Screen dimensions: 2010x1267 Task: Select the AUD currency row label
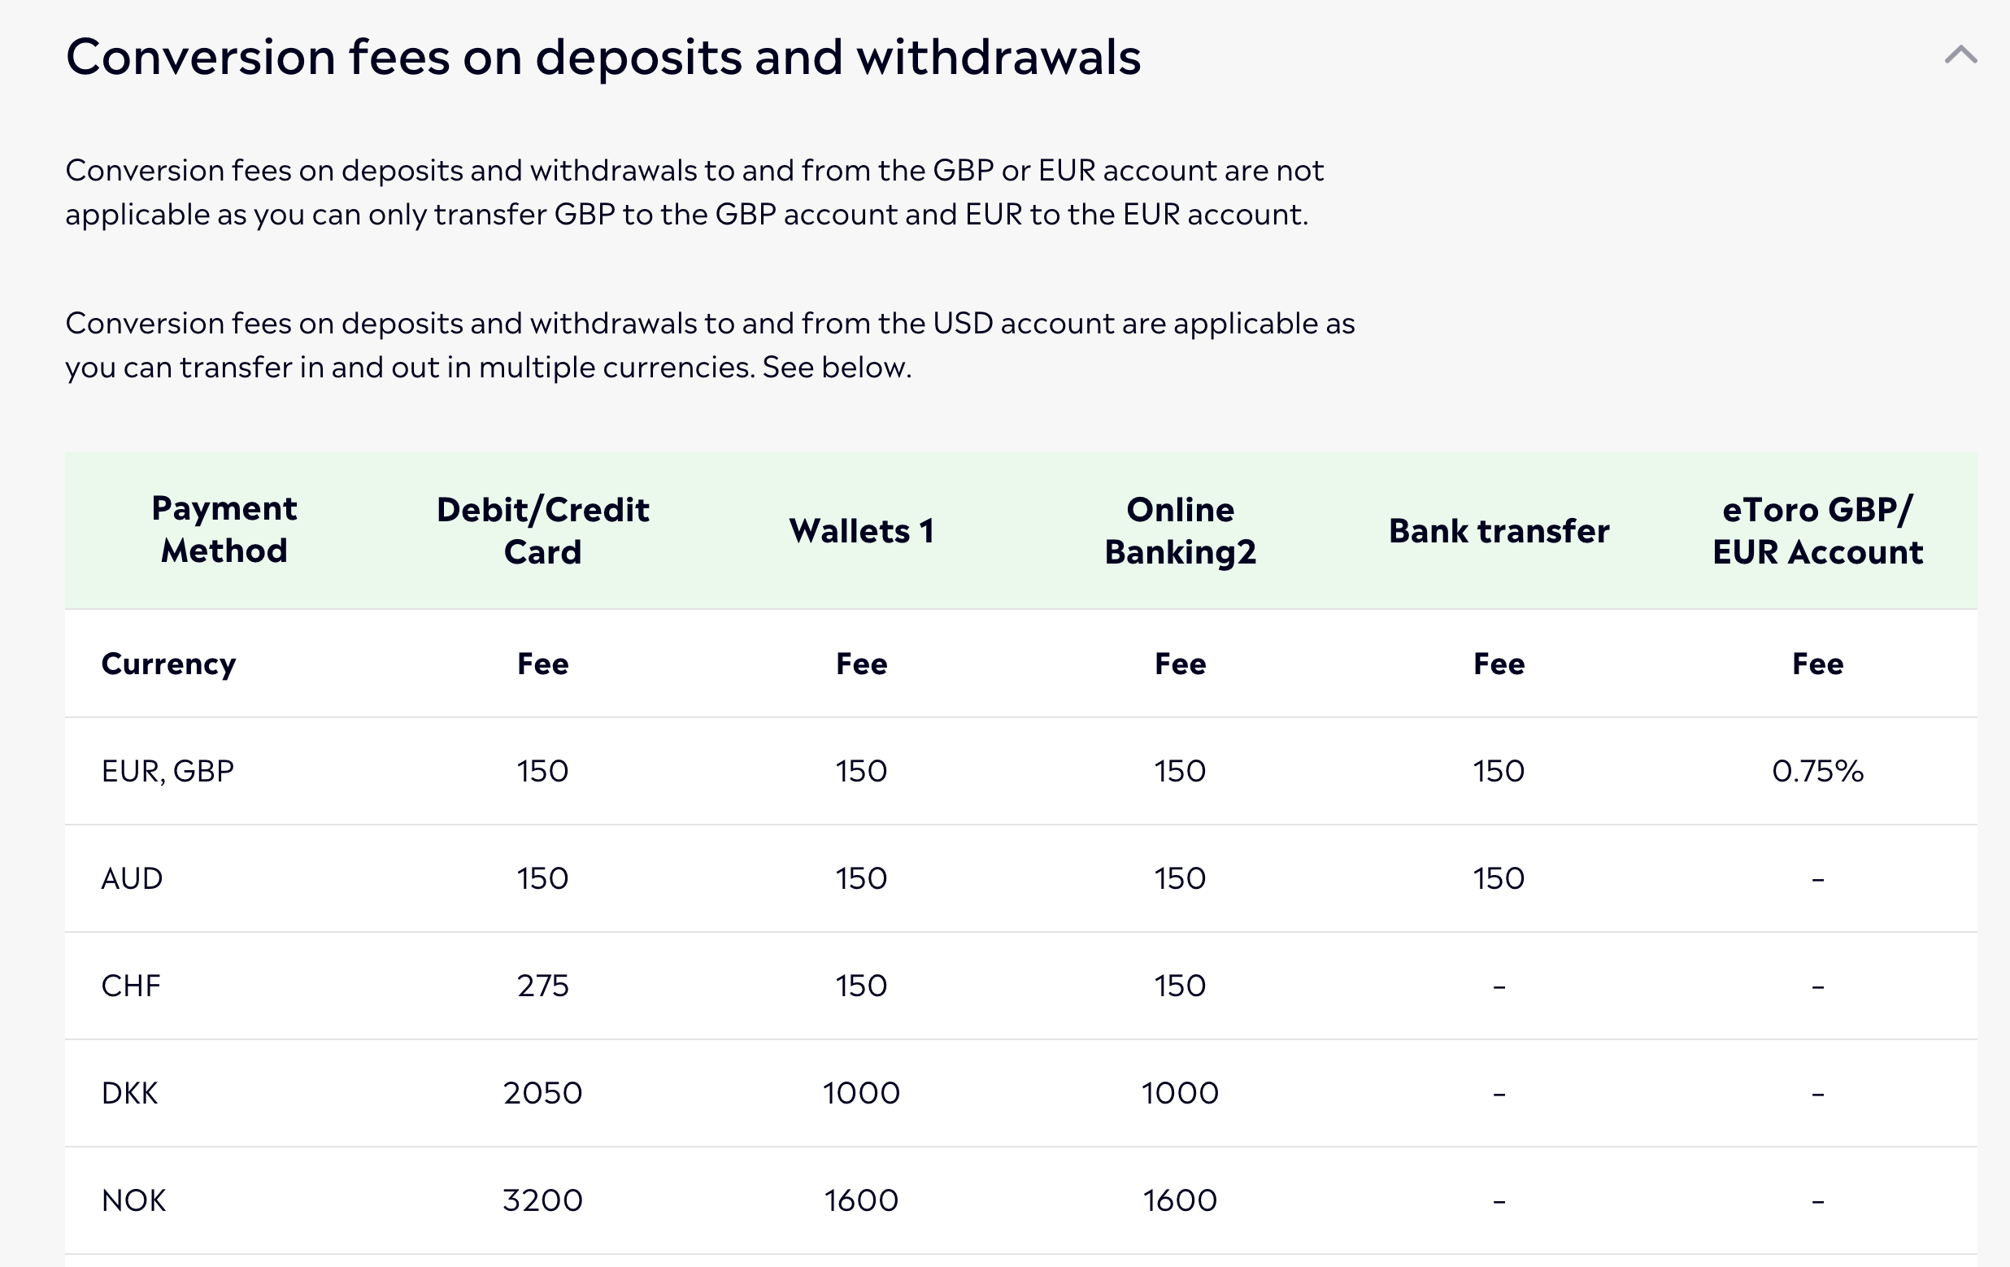[132, 878]
